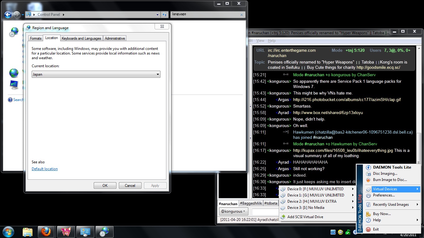Click the Device 2 drive icon

coord(283,201)
